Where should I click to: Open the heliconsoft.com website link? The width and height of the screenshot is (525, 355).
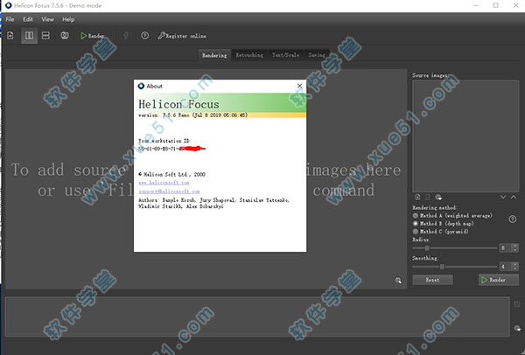click(x=164, y=183)
